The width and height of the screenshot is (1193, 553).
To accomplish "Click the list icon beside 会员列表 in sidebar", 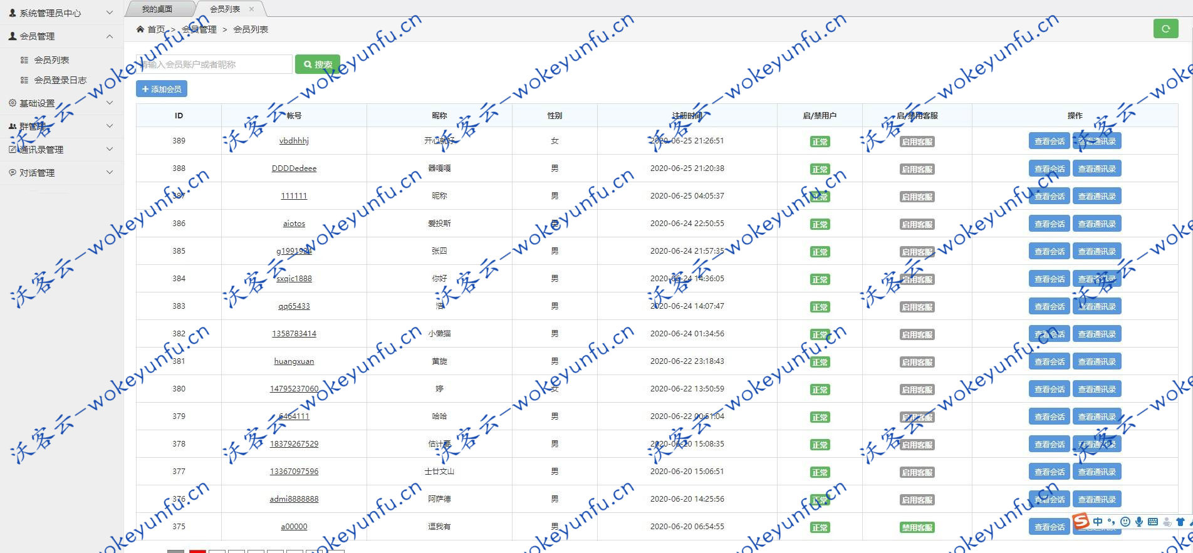I will tap(24, 60).
